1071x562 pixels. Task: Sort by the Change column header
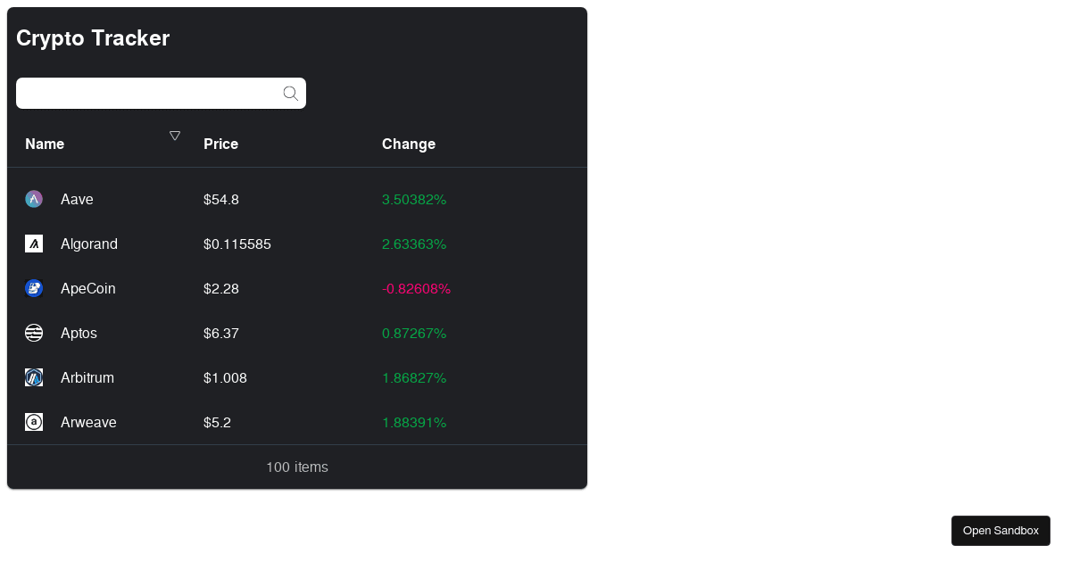[409, 144]
